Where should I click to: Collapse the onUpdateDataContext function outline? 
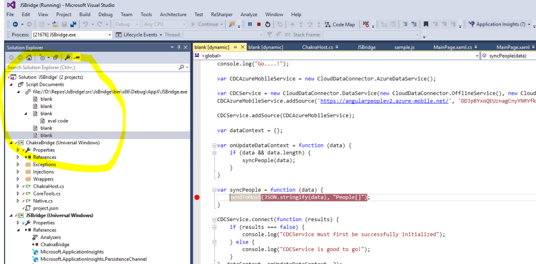214,145
